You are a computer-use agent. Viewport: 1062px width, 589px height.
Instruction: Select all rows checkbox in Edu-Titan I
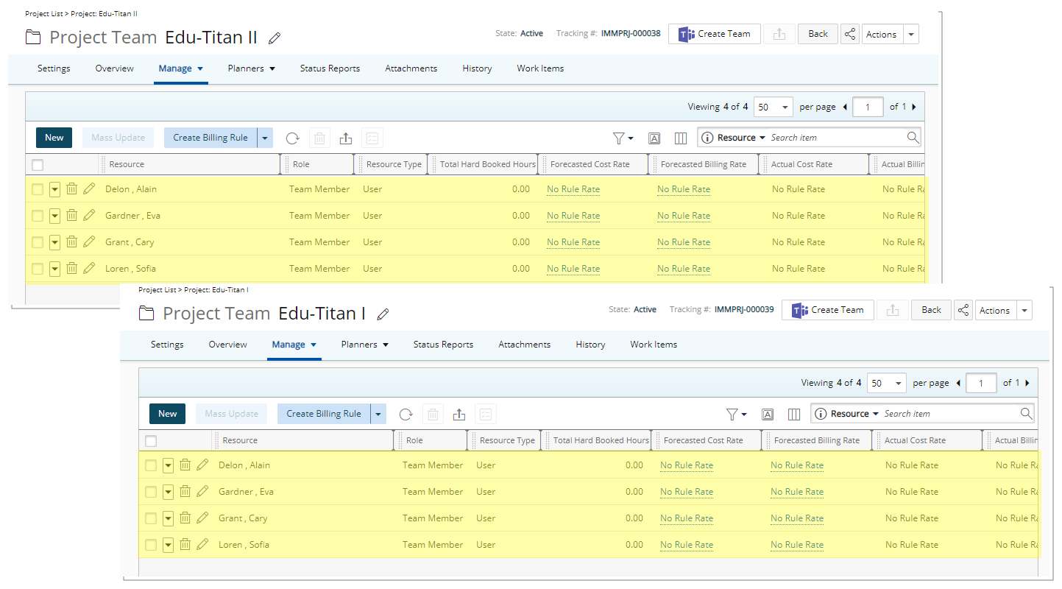click(151, 441)
